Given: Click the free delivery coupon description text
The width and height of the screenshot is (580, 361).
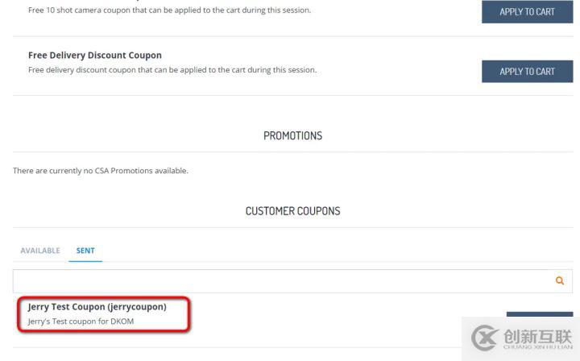Looking at the screenshot, I should 172,70.
